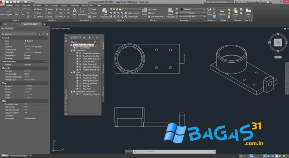Use the Rotate tool
Image resolution: width=289 pixels, height=158 pixels.
[x=49, y=9]
